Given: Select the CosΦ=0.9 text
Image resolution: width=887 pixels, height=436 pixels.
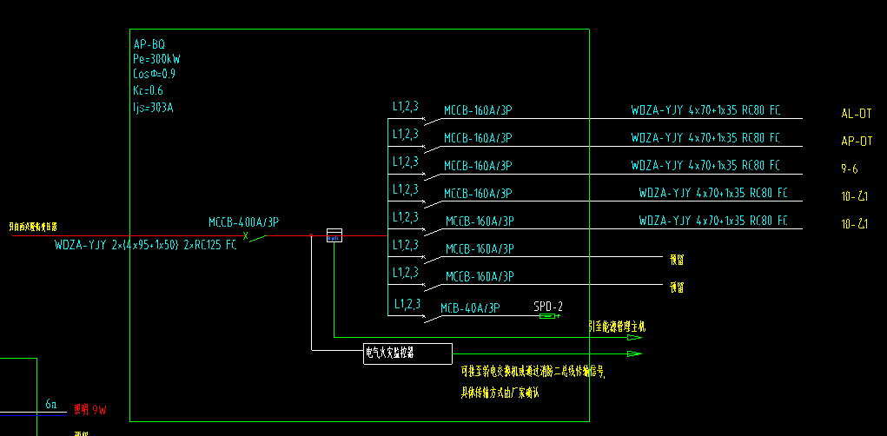Looking at the screenshot, I should pos(155,74).
